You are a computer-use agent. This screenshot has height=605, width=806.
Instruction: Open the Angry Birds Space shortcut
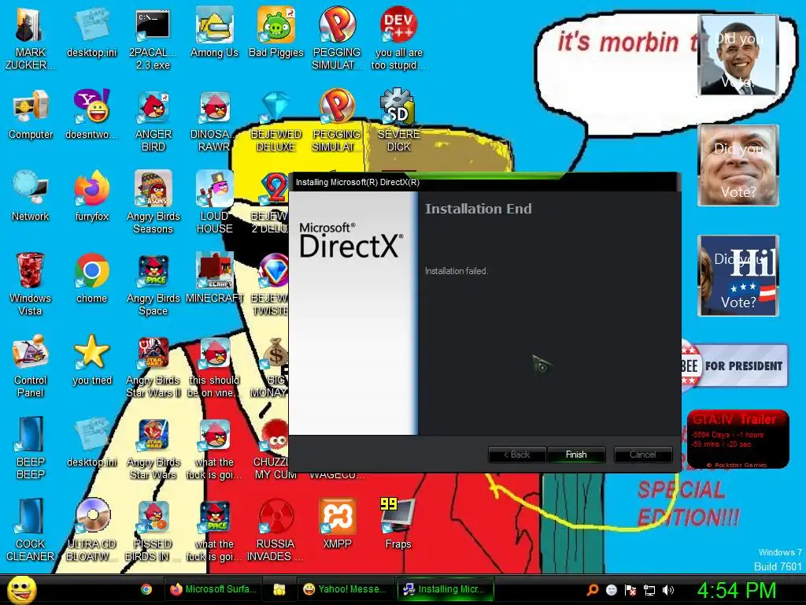point(153,284)
